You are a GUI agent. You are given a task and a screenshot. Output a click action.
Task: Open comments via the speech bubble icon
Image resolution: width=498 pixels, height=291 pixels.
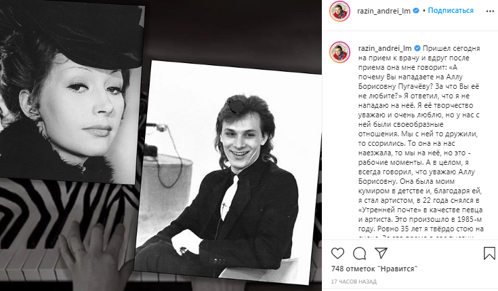pyautogui.click(x=360, y=254)
